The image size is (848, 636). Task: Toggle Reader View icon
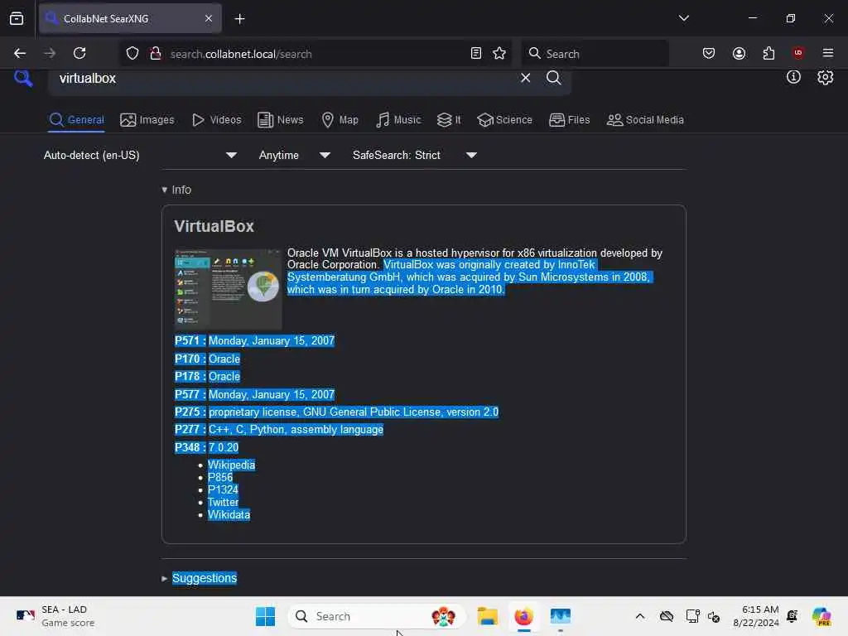(x=475, y=53)
